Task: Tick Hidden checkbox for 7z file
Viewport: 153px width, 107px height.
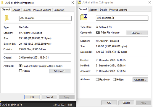Action: point(114,79)
